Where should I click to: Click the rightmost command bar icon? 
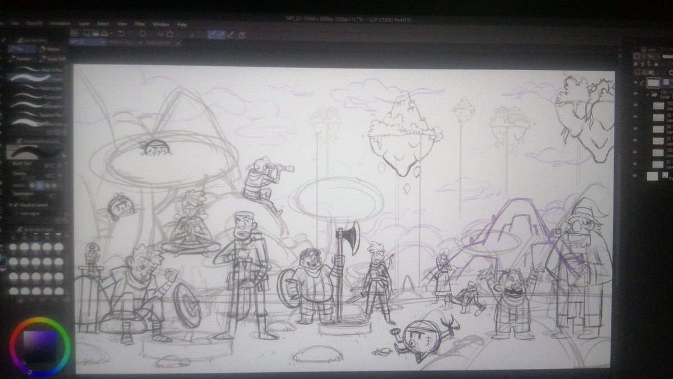(242, 35)
